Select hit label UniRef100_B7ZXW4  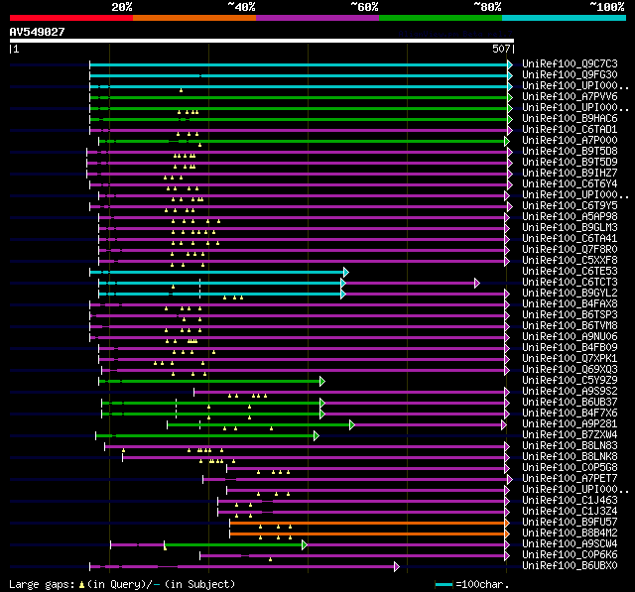pyautogui.click(x=570, y=435)
